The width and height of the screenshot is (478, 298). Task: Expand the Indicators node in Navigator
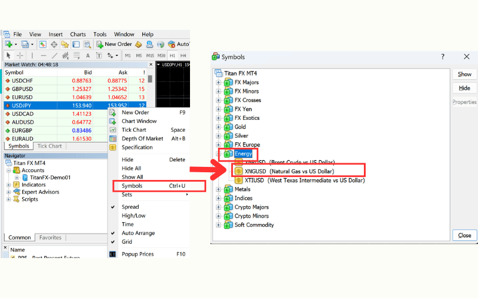tap(8, 185)
